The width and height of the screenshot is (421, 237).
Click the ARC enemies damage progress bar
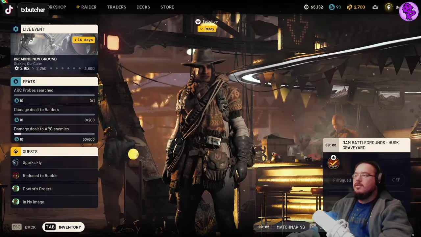pyautogui.click(x=54, y=134)
